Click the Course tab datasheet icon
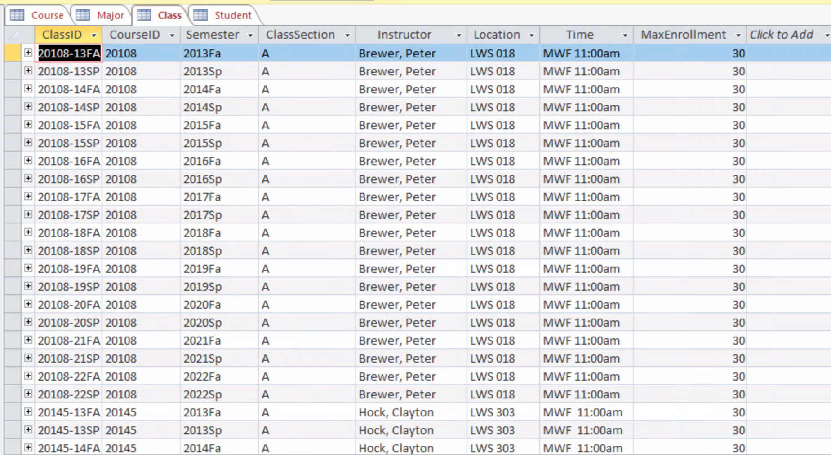Screen dimensions: 831x455 pos(18,15)
